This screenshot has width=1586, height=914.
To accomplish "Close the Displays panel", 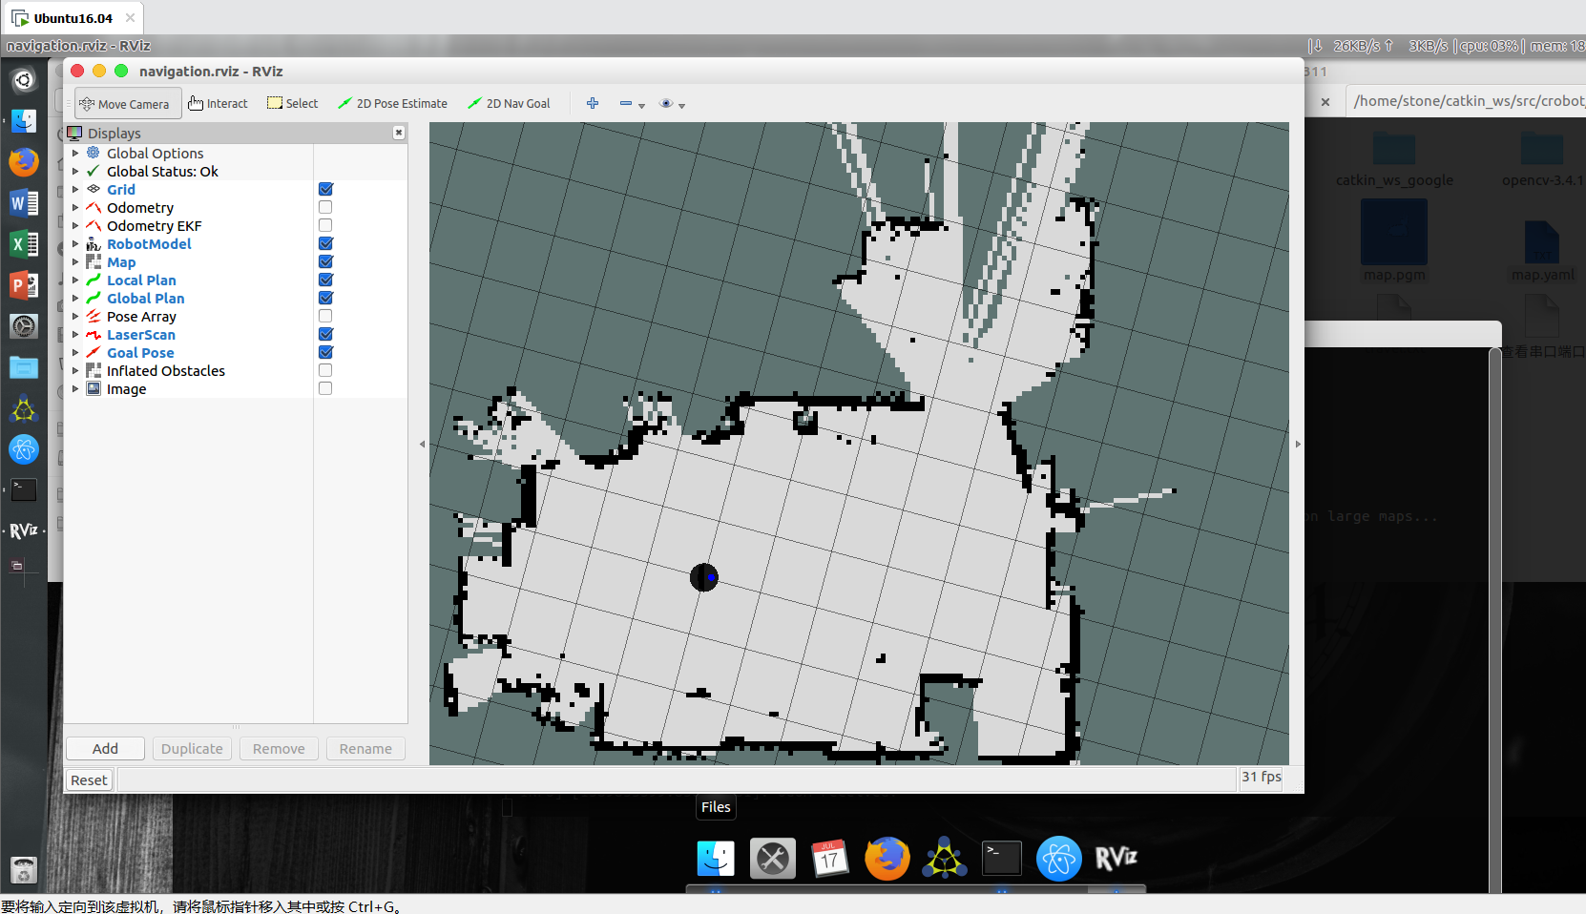I will click(x=399, y=134).
